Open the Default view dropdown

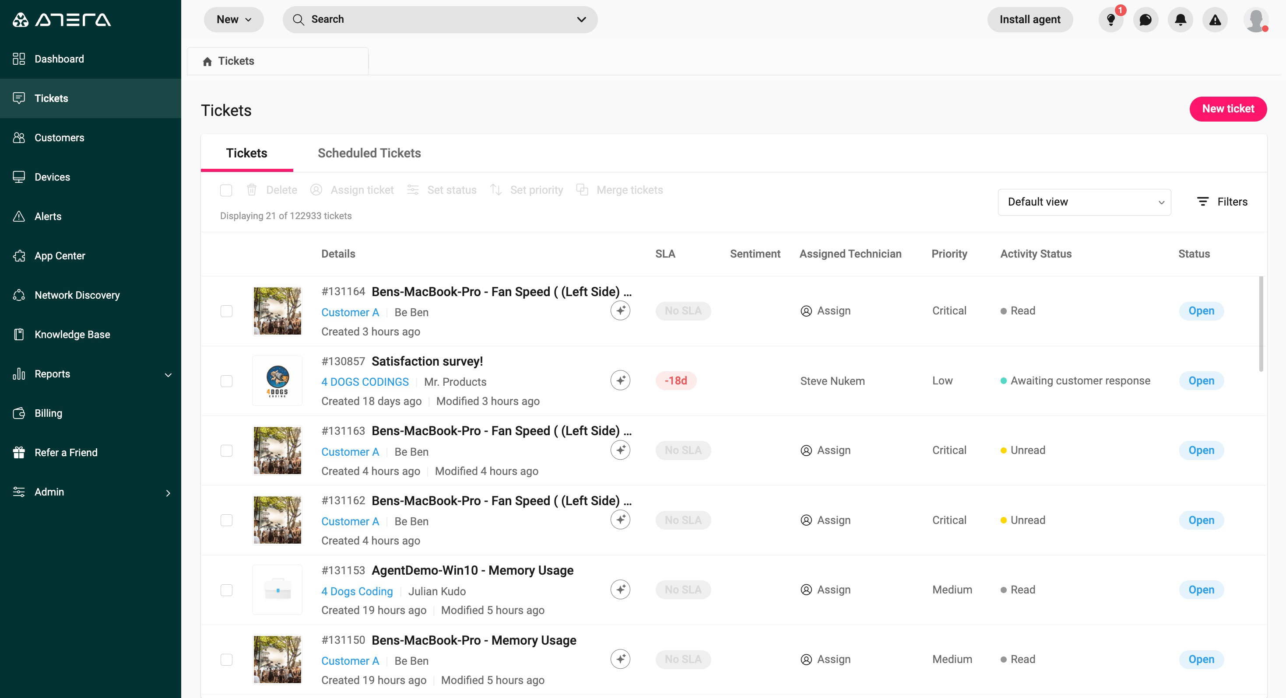(1084, 202)
